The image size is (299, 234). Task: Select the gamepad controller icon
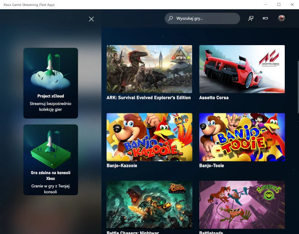[265, 18]
